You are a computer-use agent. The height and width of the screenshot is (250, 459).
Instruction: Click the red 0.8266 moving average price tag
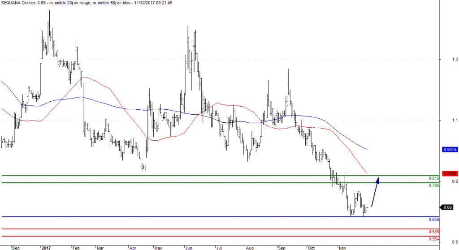pyautogui.click(x=449, y=173)
